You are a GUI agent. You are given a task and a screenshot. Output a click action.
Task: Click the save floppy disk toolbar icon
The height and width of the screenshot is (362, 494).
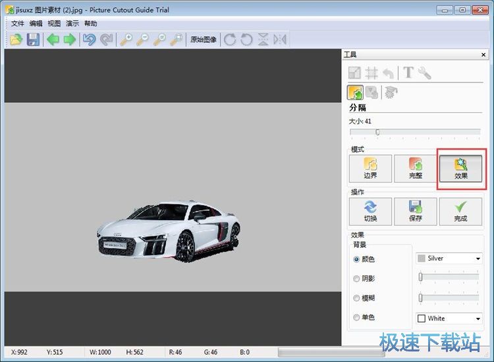(x=33, y=40)
